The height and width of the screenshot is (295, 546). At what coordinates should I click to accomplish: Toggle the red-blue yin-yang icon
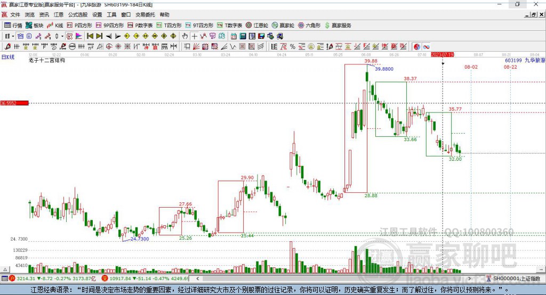pos(417,47)
